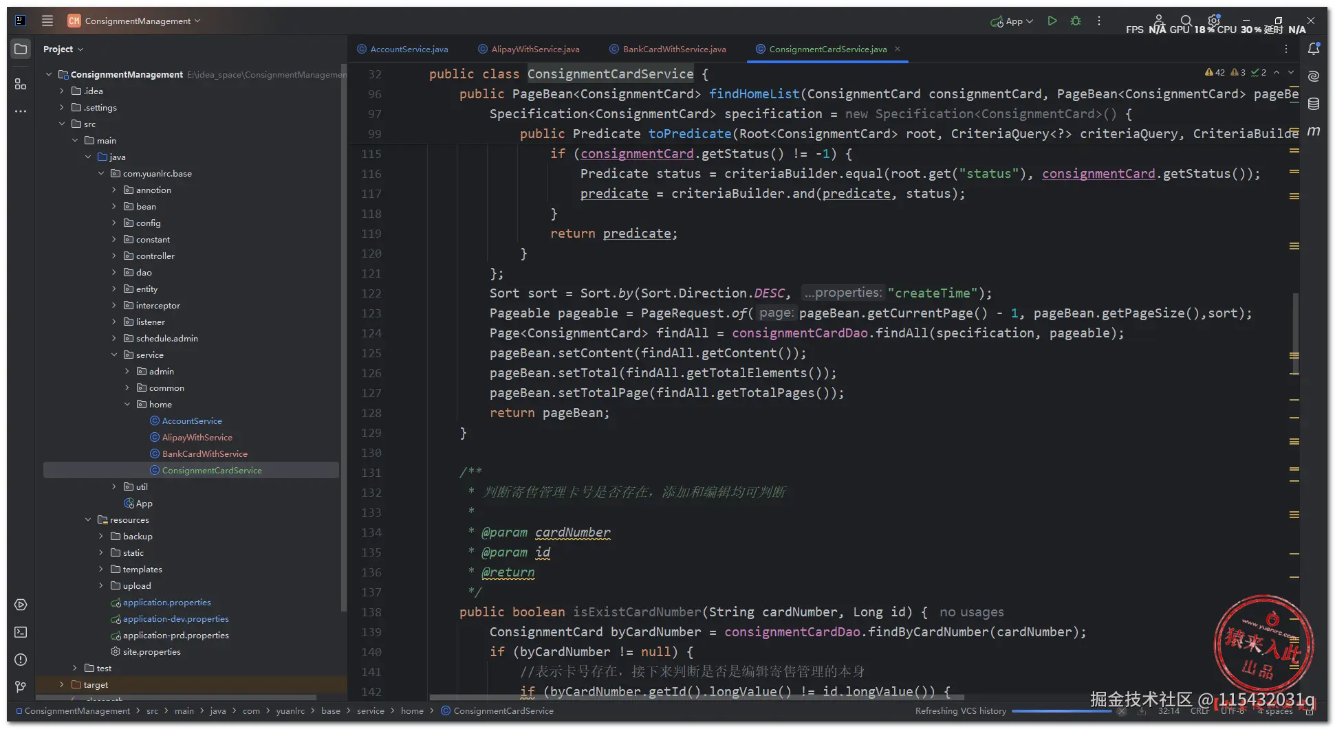Open the Notifications bell

click(x=1314, y=49)
